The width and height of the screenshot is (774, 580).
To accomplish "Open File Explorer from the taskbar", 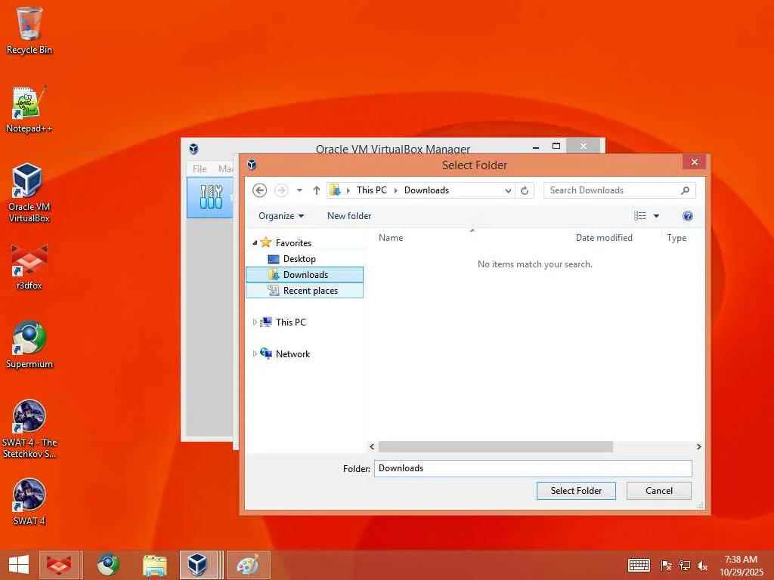I will tap(154, 565).
